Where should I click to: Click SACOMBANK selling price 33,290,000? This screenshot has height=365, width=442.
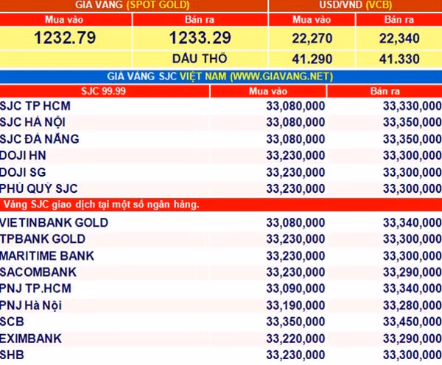point(412,272)
